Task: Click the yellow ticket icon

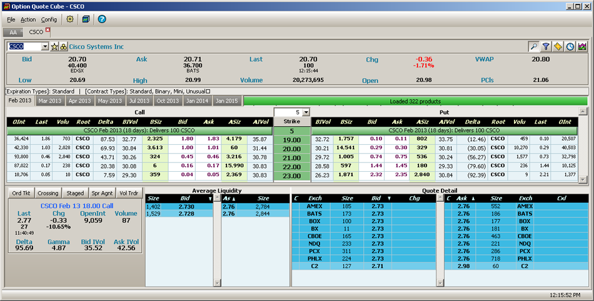Action: (558, 47)
